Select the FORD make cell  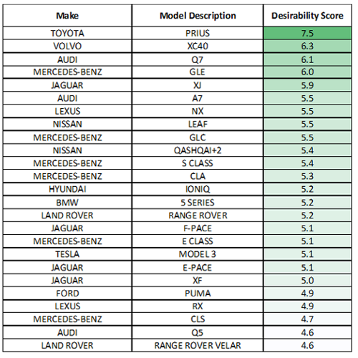67,294
